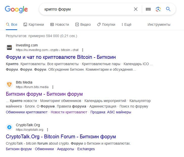Switch to the Новости tab
This screenshot has width=184, height=157.
pyautogui.click(x=60, y=24)
